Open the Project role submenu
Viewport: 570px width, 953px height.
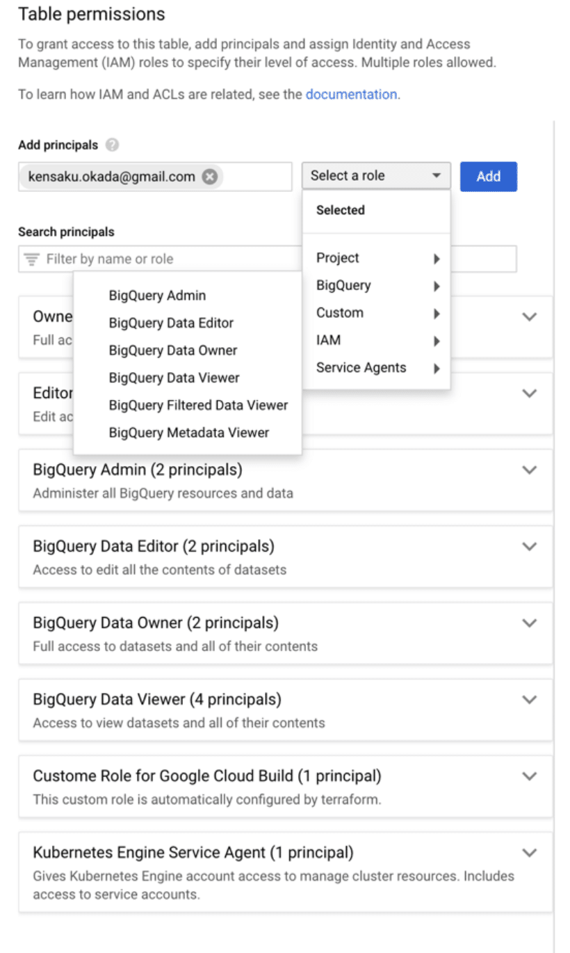[x=376, y=258]
